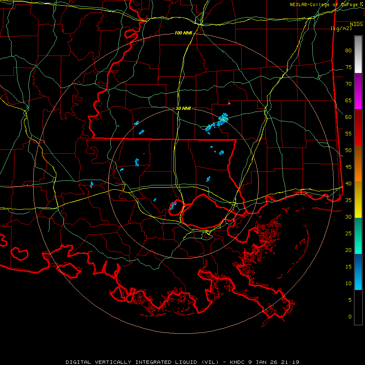
Task: Select the 70 value on the color scale
Action: tap(348, 84)
